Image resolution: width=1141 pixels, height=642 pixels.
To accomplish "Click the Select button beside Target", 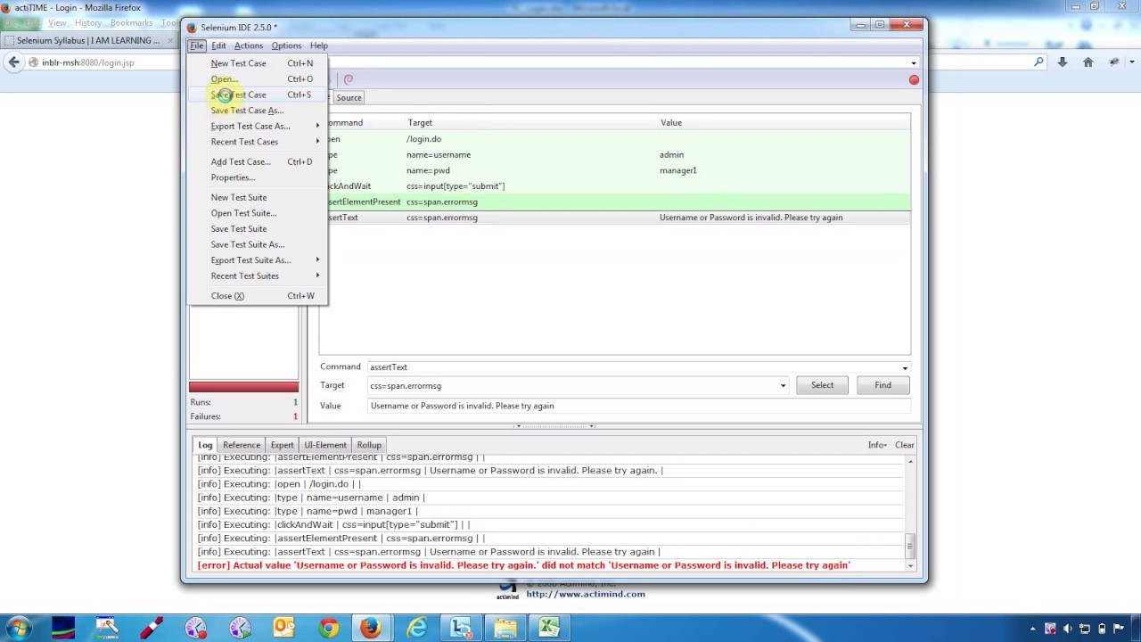I will [x=822, y=385].
